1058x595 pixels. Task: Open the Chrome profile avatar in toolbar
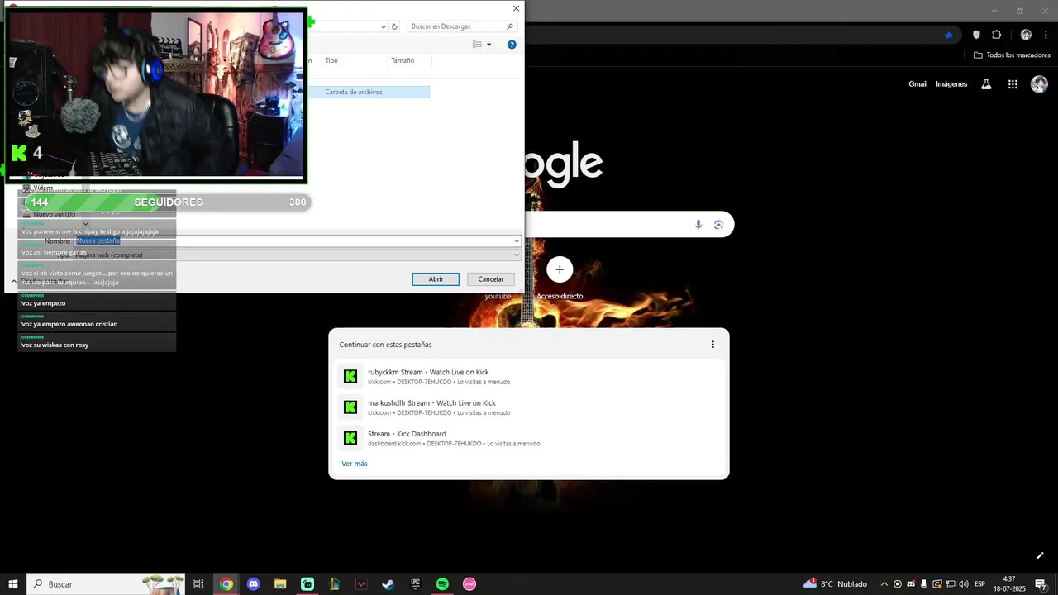[x=1026, y=35]
